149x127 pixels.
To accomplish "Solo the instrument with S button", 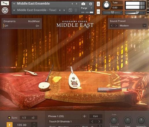I will pyautogui.click(x=98, y=4).
